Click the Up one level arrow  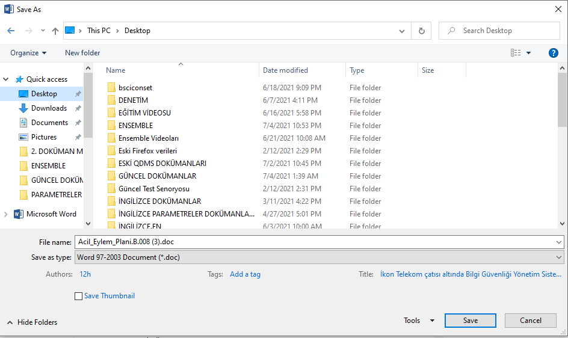click(x=55, y=31)
